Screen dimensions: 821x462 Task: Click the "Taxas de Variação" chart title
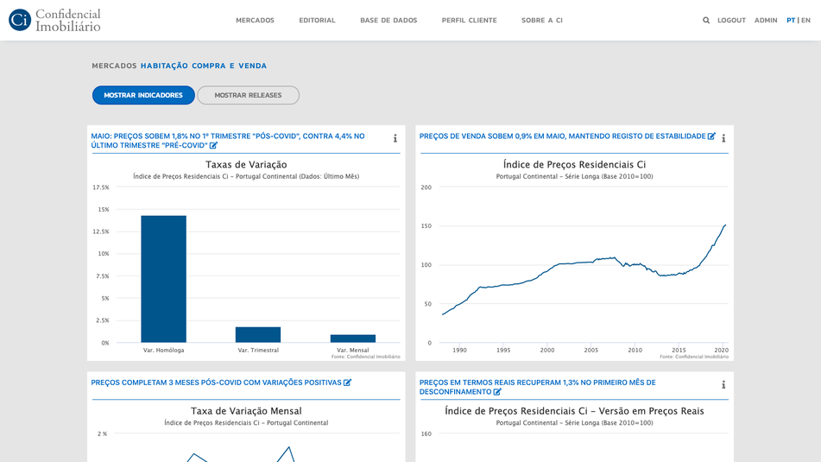point(246,164)
